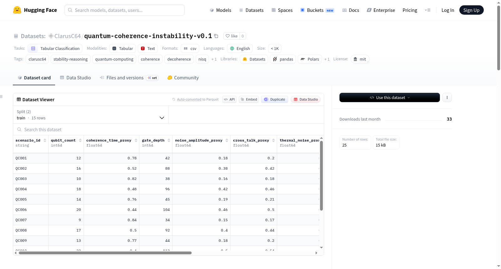Click the Hugging Face logo icon
The image size is (501, 269).
(x=17, y=10)
